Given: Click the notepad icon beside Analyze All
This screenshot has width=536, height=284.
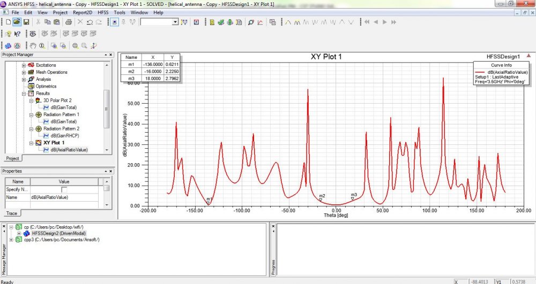Looking at the screenshot, I should pos(239,22).
